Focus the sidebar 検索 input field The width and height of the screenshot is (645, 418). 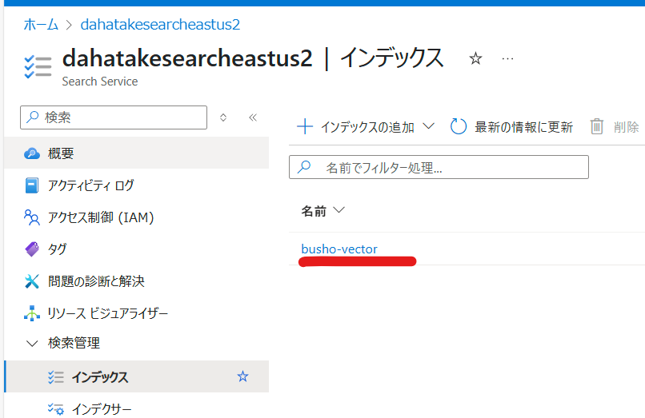pos(114,117)
